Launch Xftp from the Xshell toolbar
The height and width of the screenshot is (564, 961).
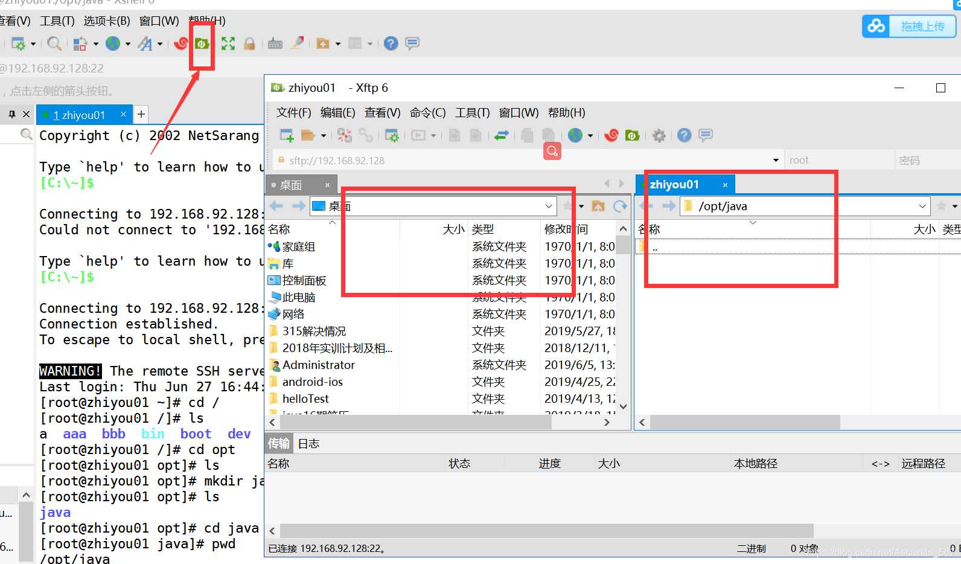(202, 43)
